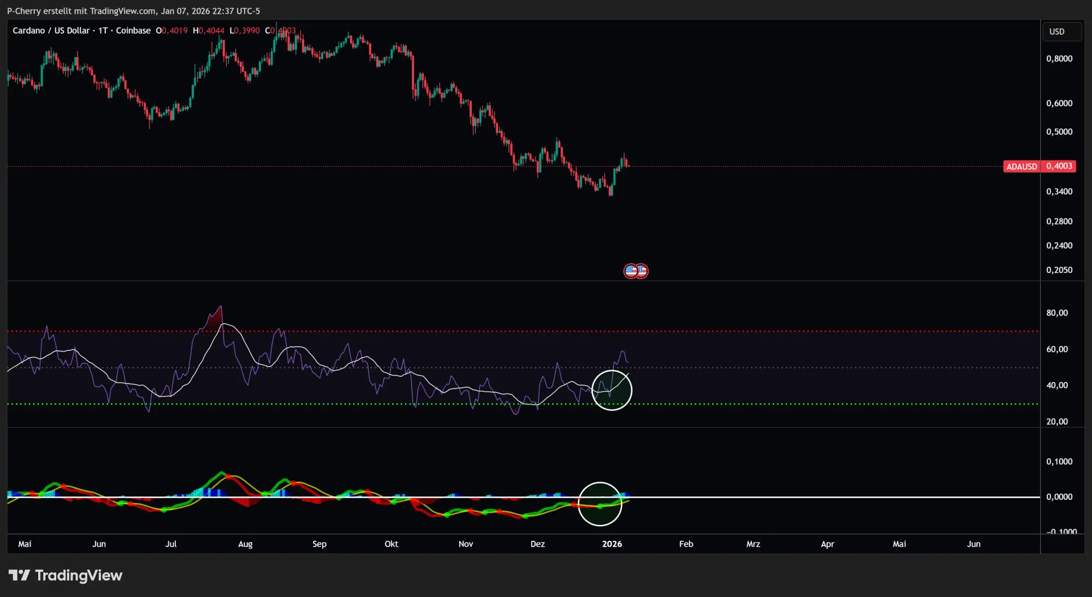Image resolution: width=1092 pixels, height=597 pixels.
Task: Select the circle annotation on the MACD panel
Action: click(x=600, y=504)
